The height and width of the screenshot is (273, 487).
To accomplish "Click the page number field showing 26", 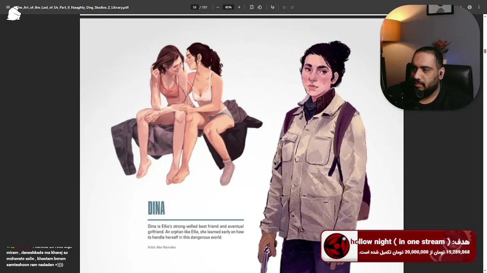I will 194,7.
